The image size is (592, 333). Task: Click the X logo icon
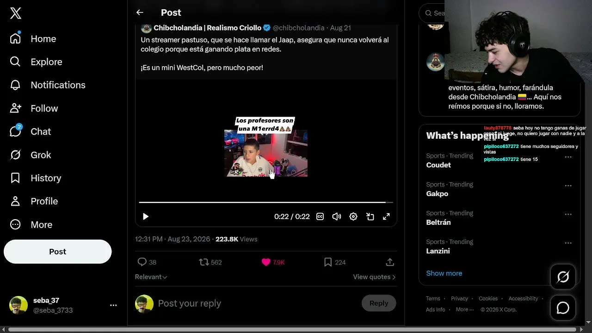(x=15, y=13)
